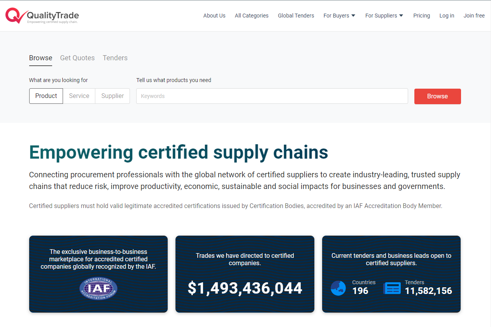Click the Log in link
The image size is (491, 327).
447,16
